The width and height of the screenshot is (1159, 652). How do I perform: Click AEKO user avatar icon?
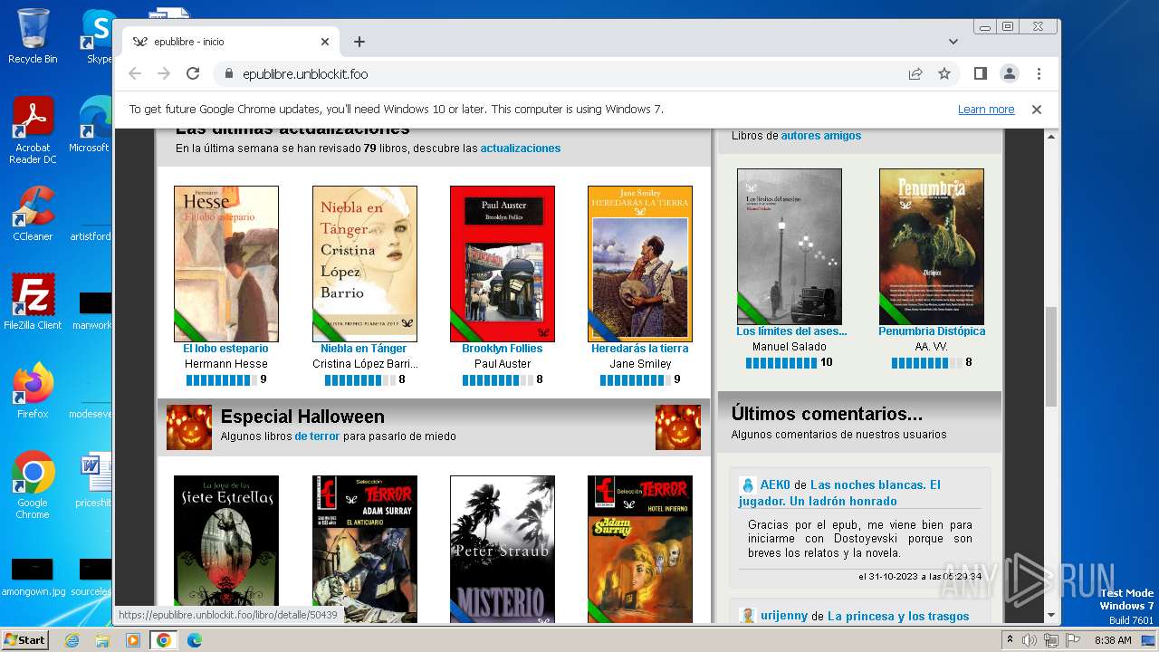coord(747,485)
